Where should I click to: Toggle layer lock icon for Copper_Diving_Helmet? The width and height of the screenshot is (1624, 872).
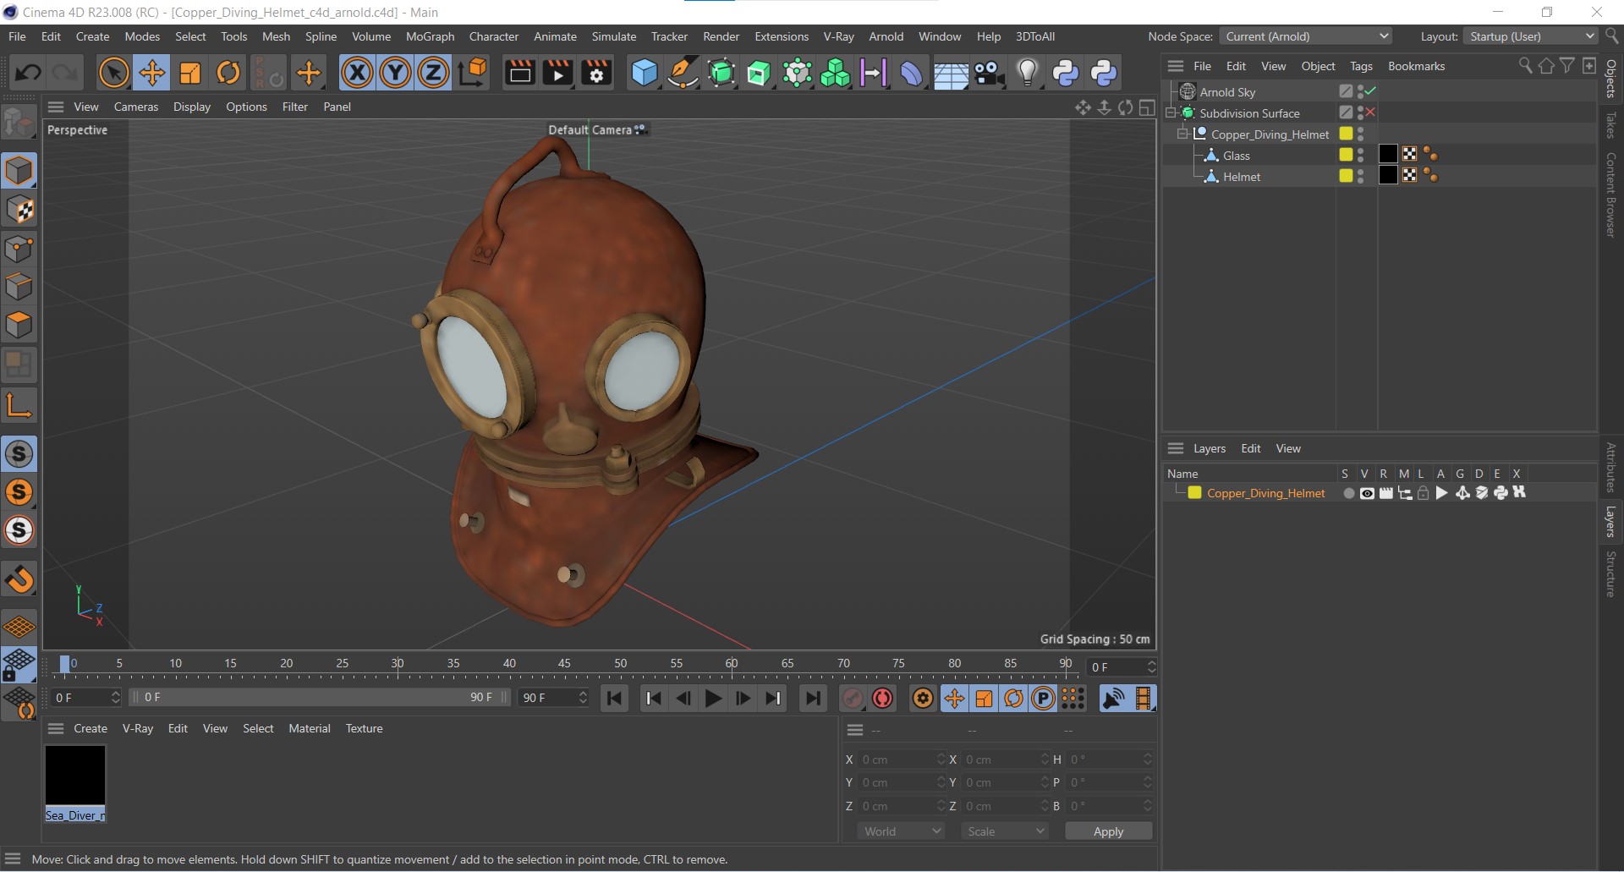tap(1423, 493)
